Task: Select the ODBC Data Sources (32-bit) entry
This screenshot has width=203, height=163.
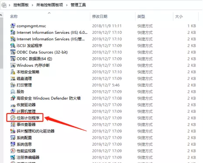Action: (42, 52)
